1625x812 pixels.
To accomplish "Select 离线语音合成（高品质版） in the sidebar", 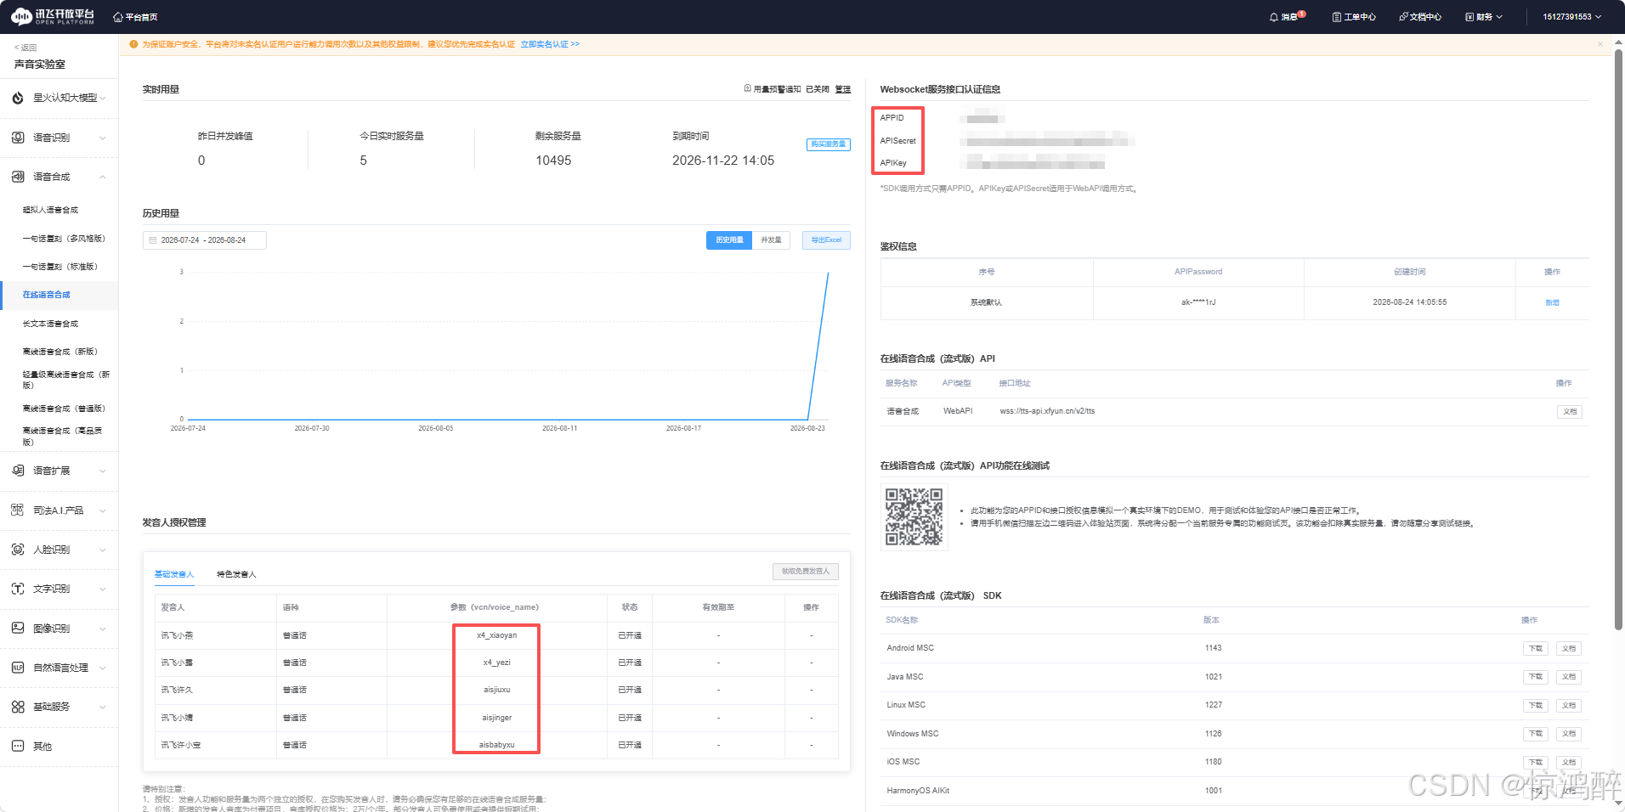I will click(63, 437).
